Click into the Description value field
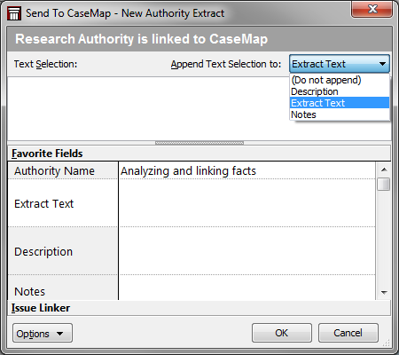The image size is (399, 355). pyautogui.click(x=247, y=251)
